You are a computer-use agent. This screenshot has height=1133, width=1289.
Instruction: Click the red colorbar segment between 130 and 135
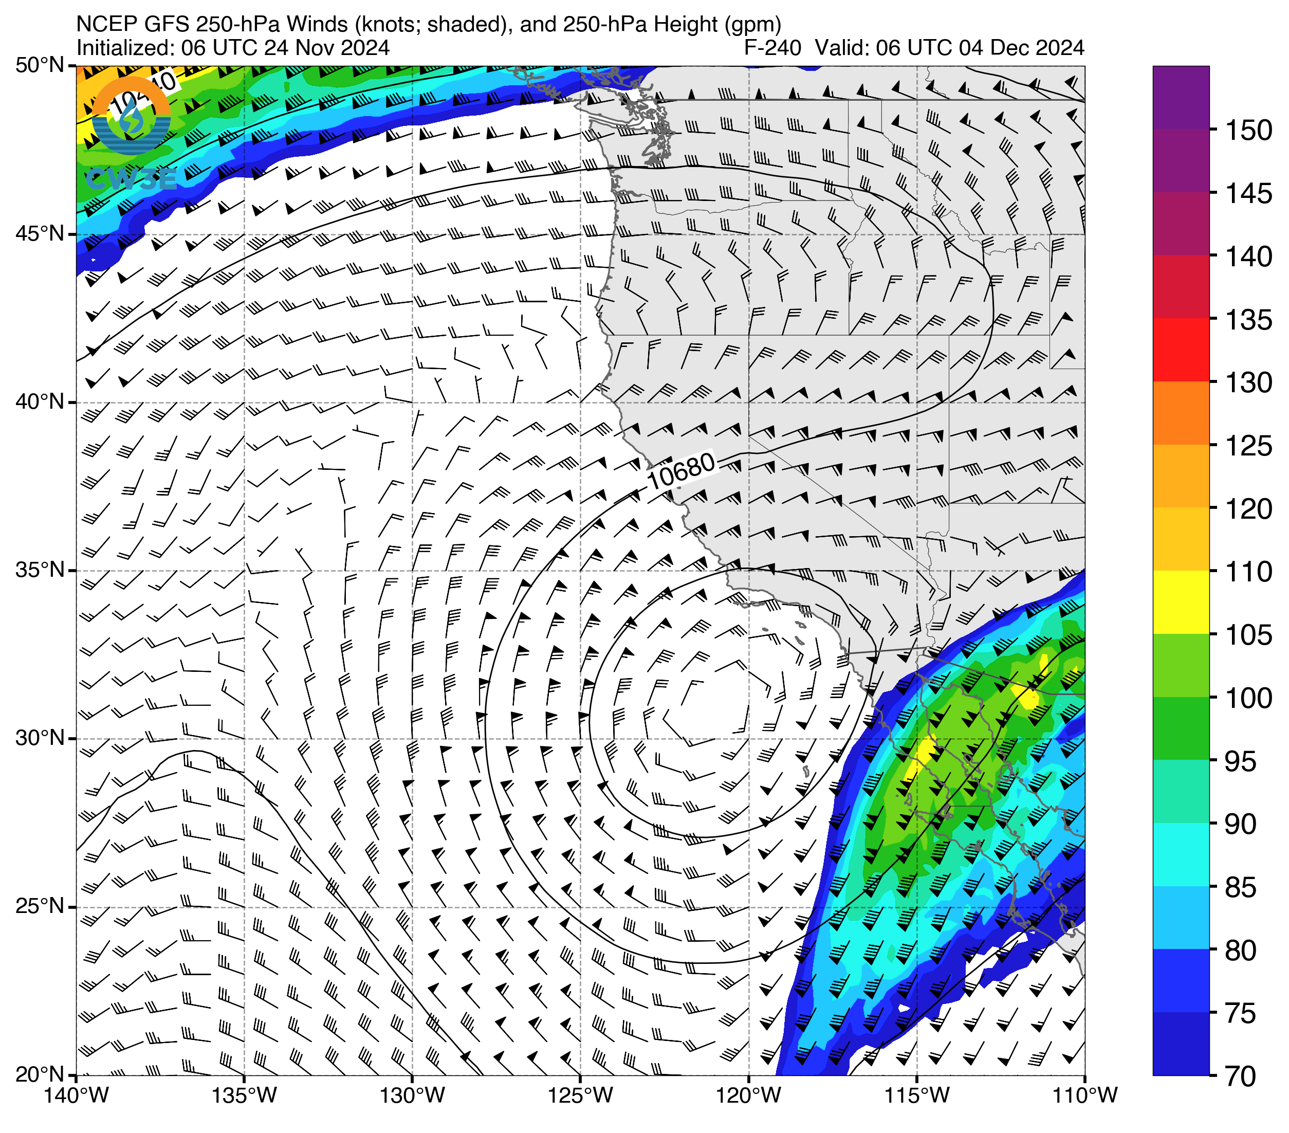coord(1181,350)
